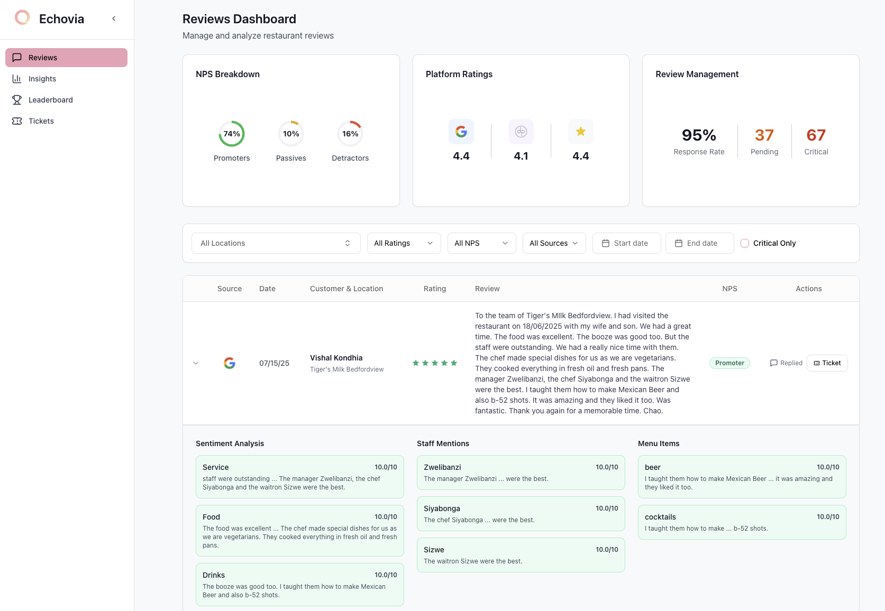Open the Insights section
The image size is (885, 611).
click(66, 79)
